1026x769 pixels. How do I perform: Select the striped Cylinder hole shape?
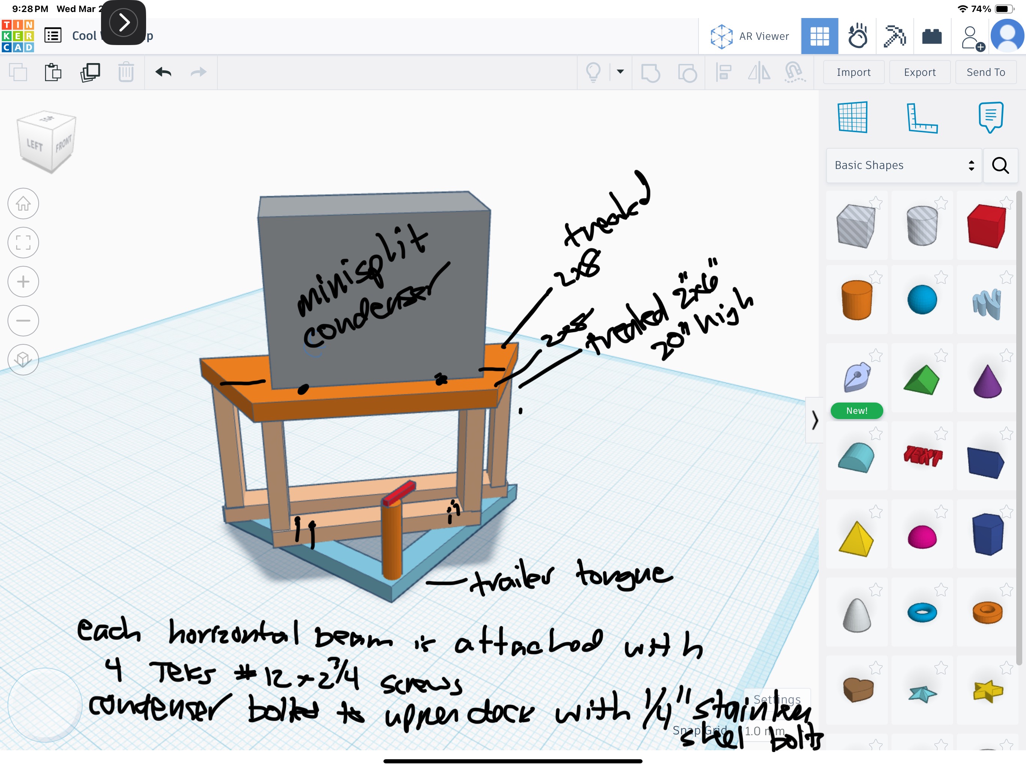point(922,226)
